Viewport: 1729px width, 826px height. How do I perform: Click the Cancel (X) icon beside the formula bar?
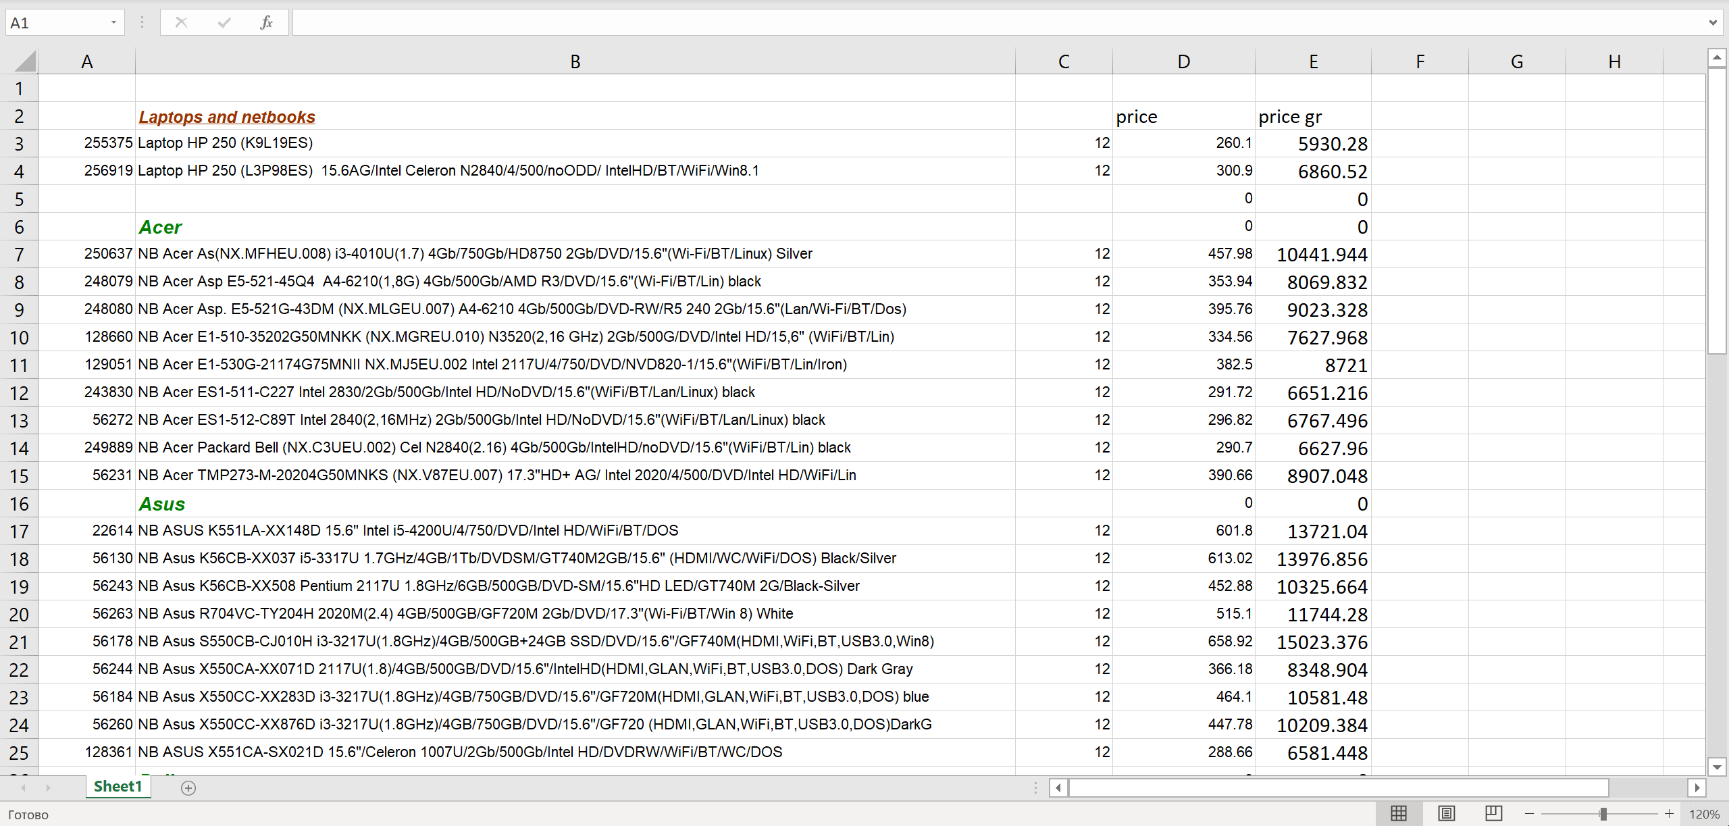pyautogui.click(x=181, y=22)
